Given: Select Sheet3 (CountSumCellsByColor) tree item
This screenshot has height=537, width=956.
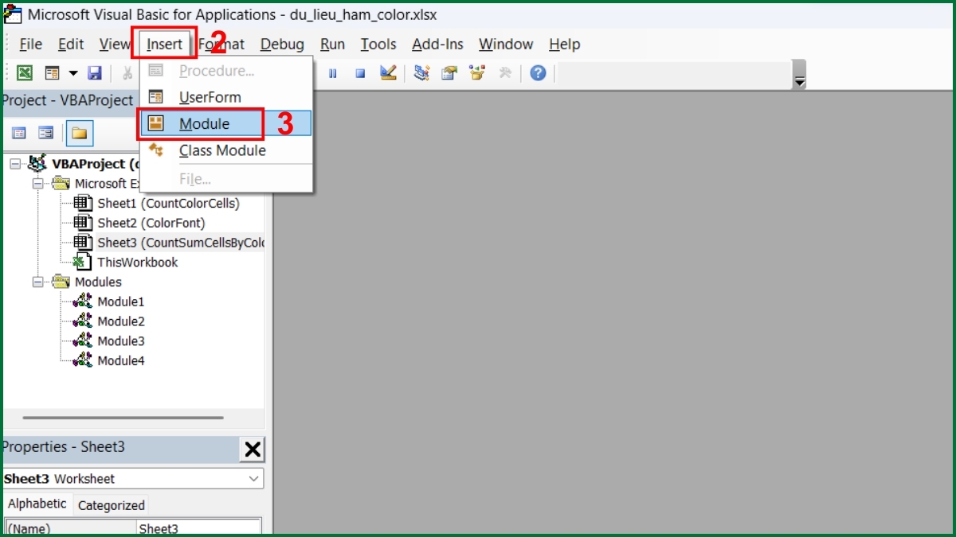Looking at the screenshot, I should (180, 243).
